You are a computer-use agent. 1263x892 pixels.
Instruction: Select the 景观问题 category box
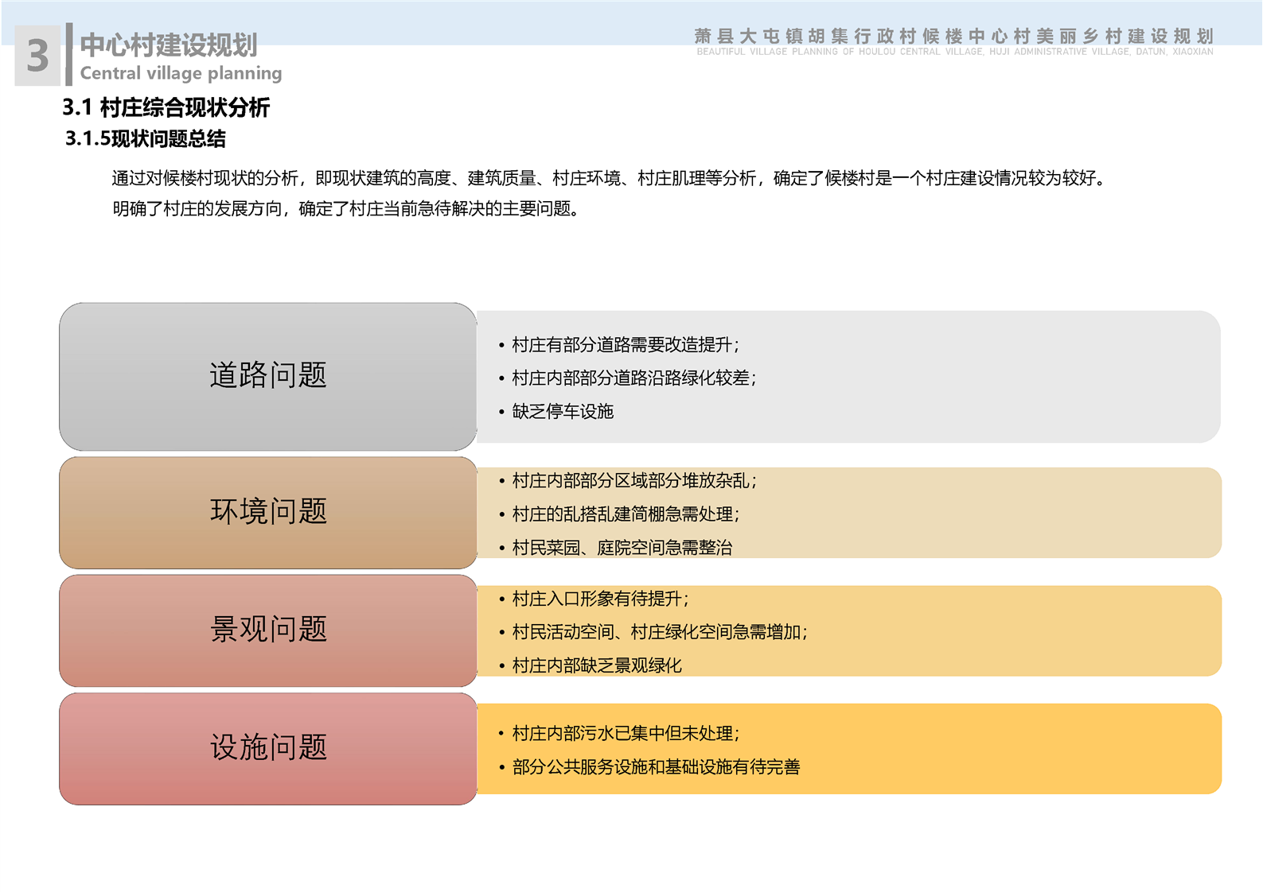click(x=268, y=630)
